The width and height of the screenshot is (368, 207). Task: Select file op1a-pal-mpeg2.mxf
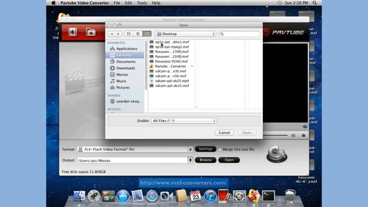click(171, 47)
